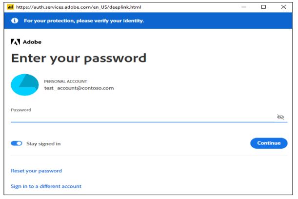Maximize the sign-in window
Image resolution: width=298 pixels, height=199 pixels.
(263, 7)
